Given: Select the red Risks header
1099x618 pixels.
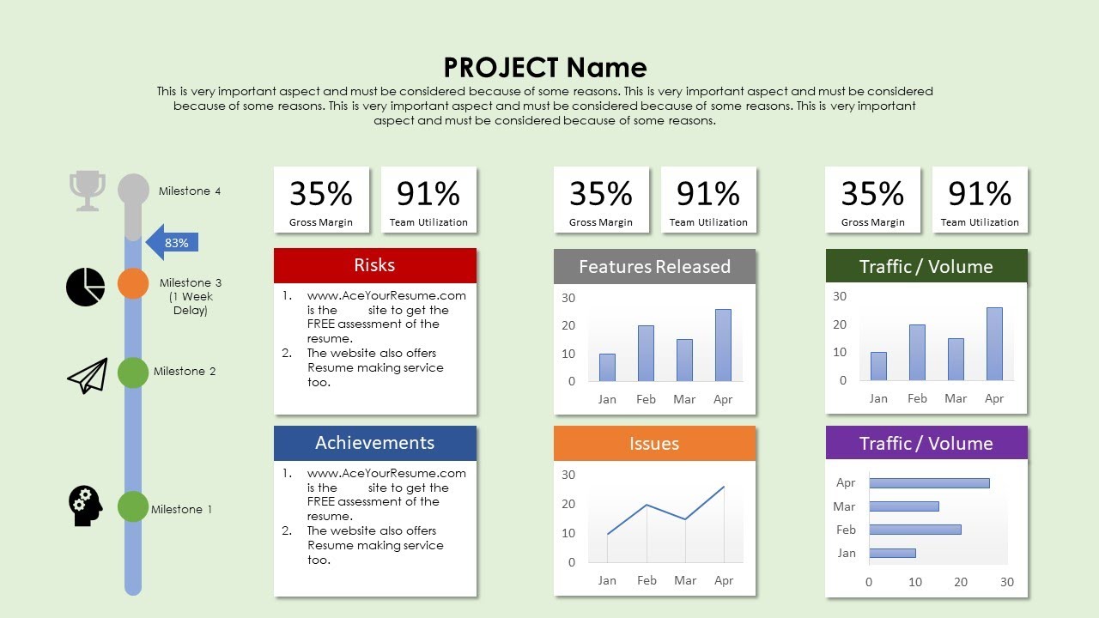Looking at the screenshot, I should point(375,265).
